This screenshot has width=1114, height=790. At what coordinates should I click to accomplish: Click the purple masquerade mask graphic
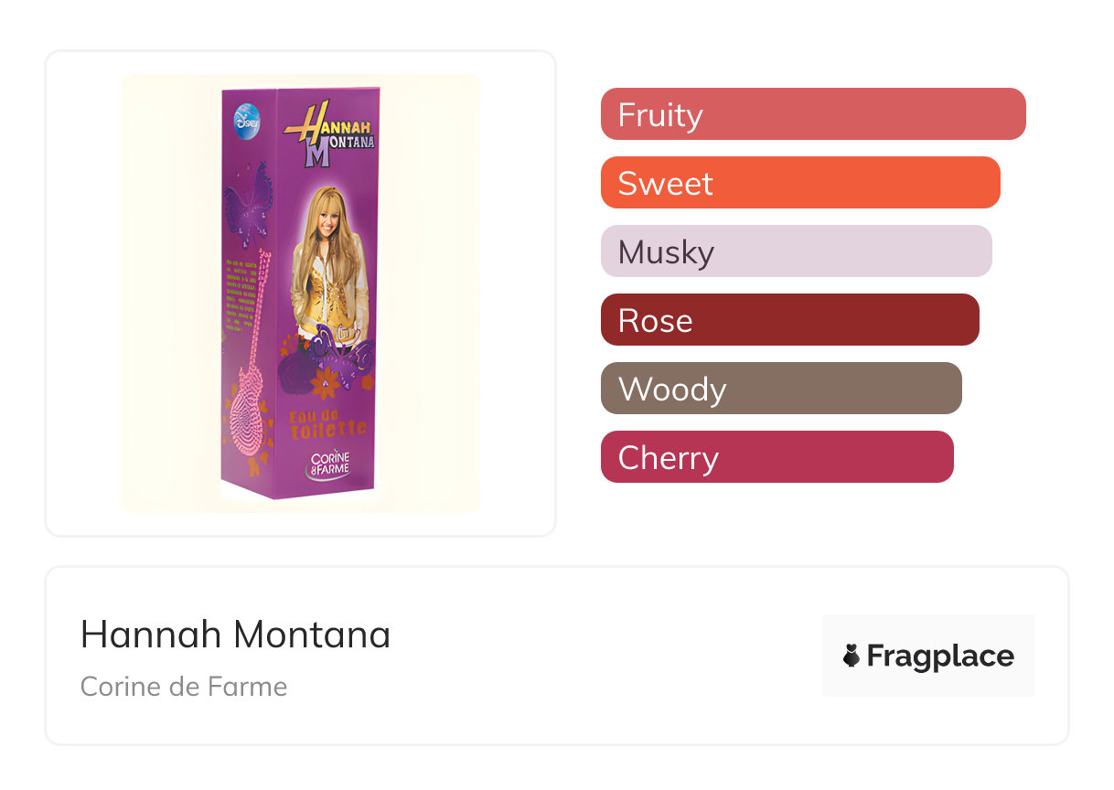(x=334, y=348)
